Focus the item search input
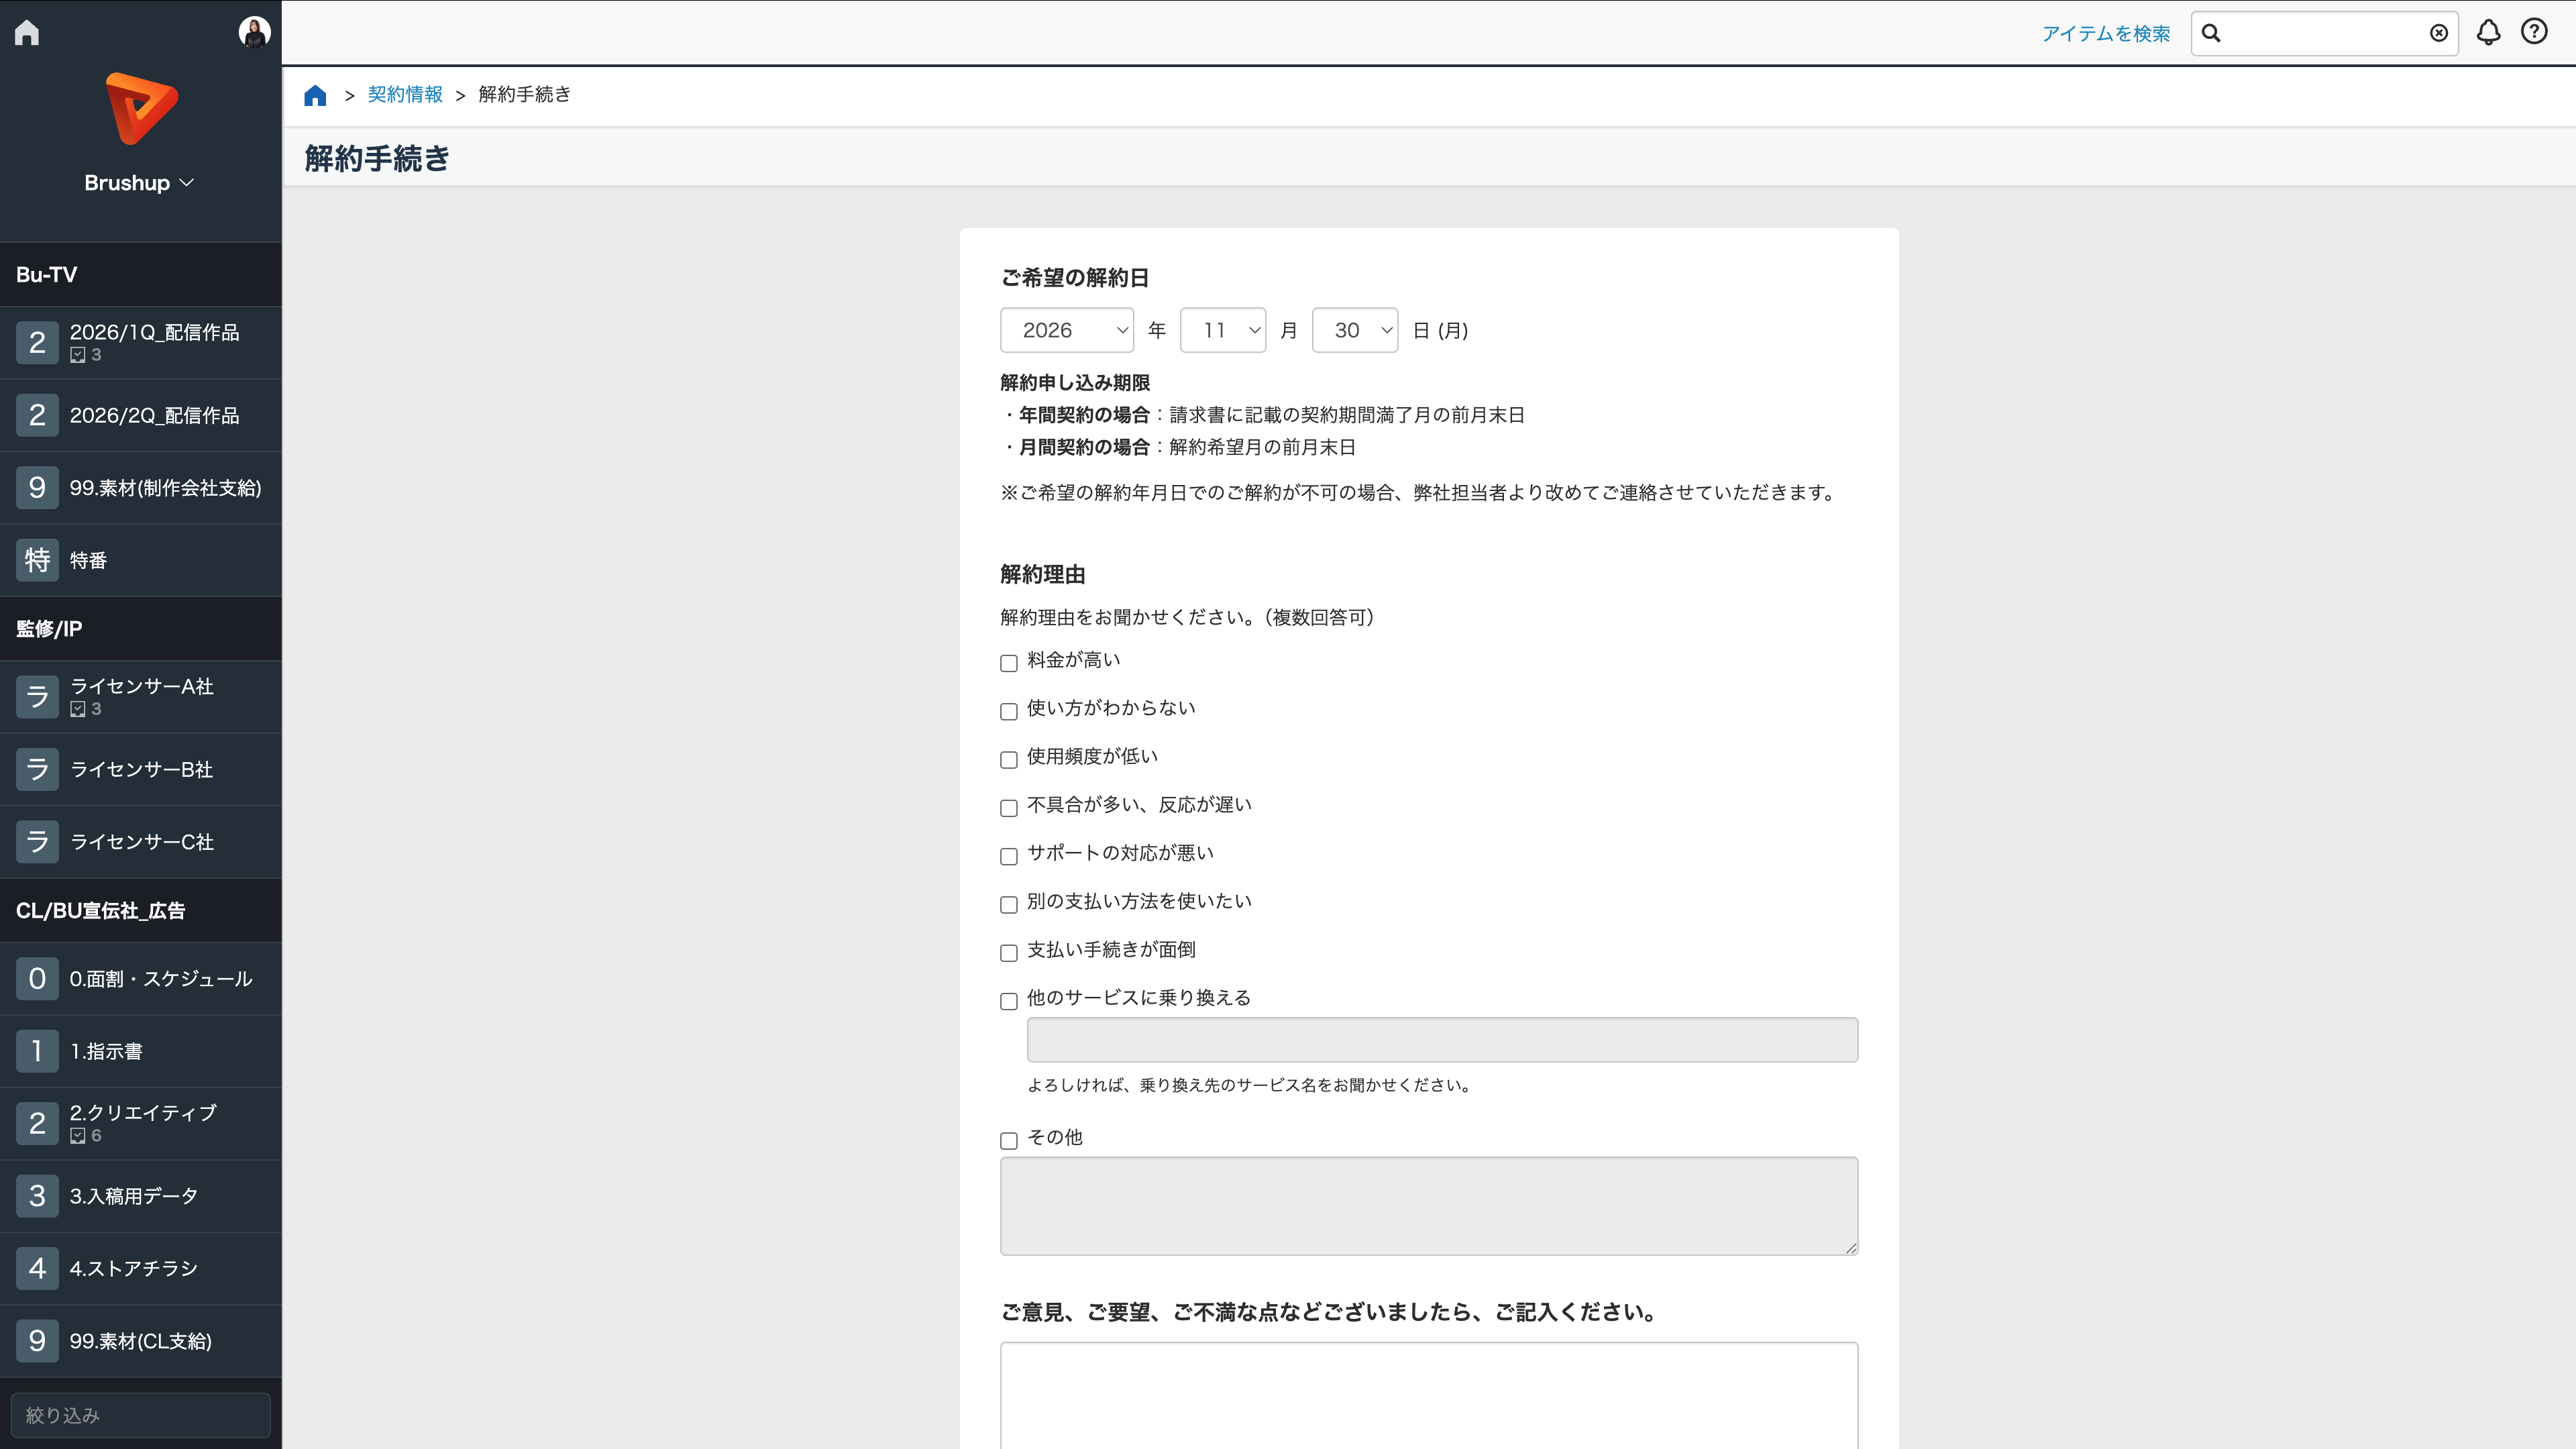This screenshot has width=2576, height=1449. pyautogui.click(x=2325, y=33)
